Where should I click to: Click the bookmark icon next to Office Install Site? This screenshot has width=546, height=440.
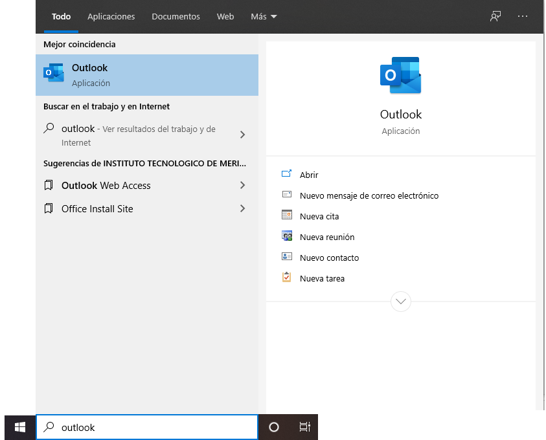[49, 208]
